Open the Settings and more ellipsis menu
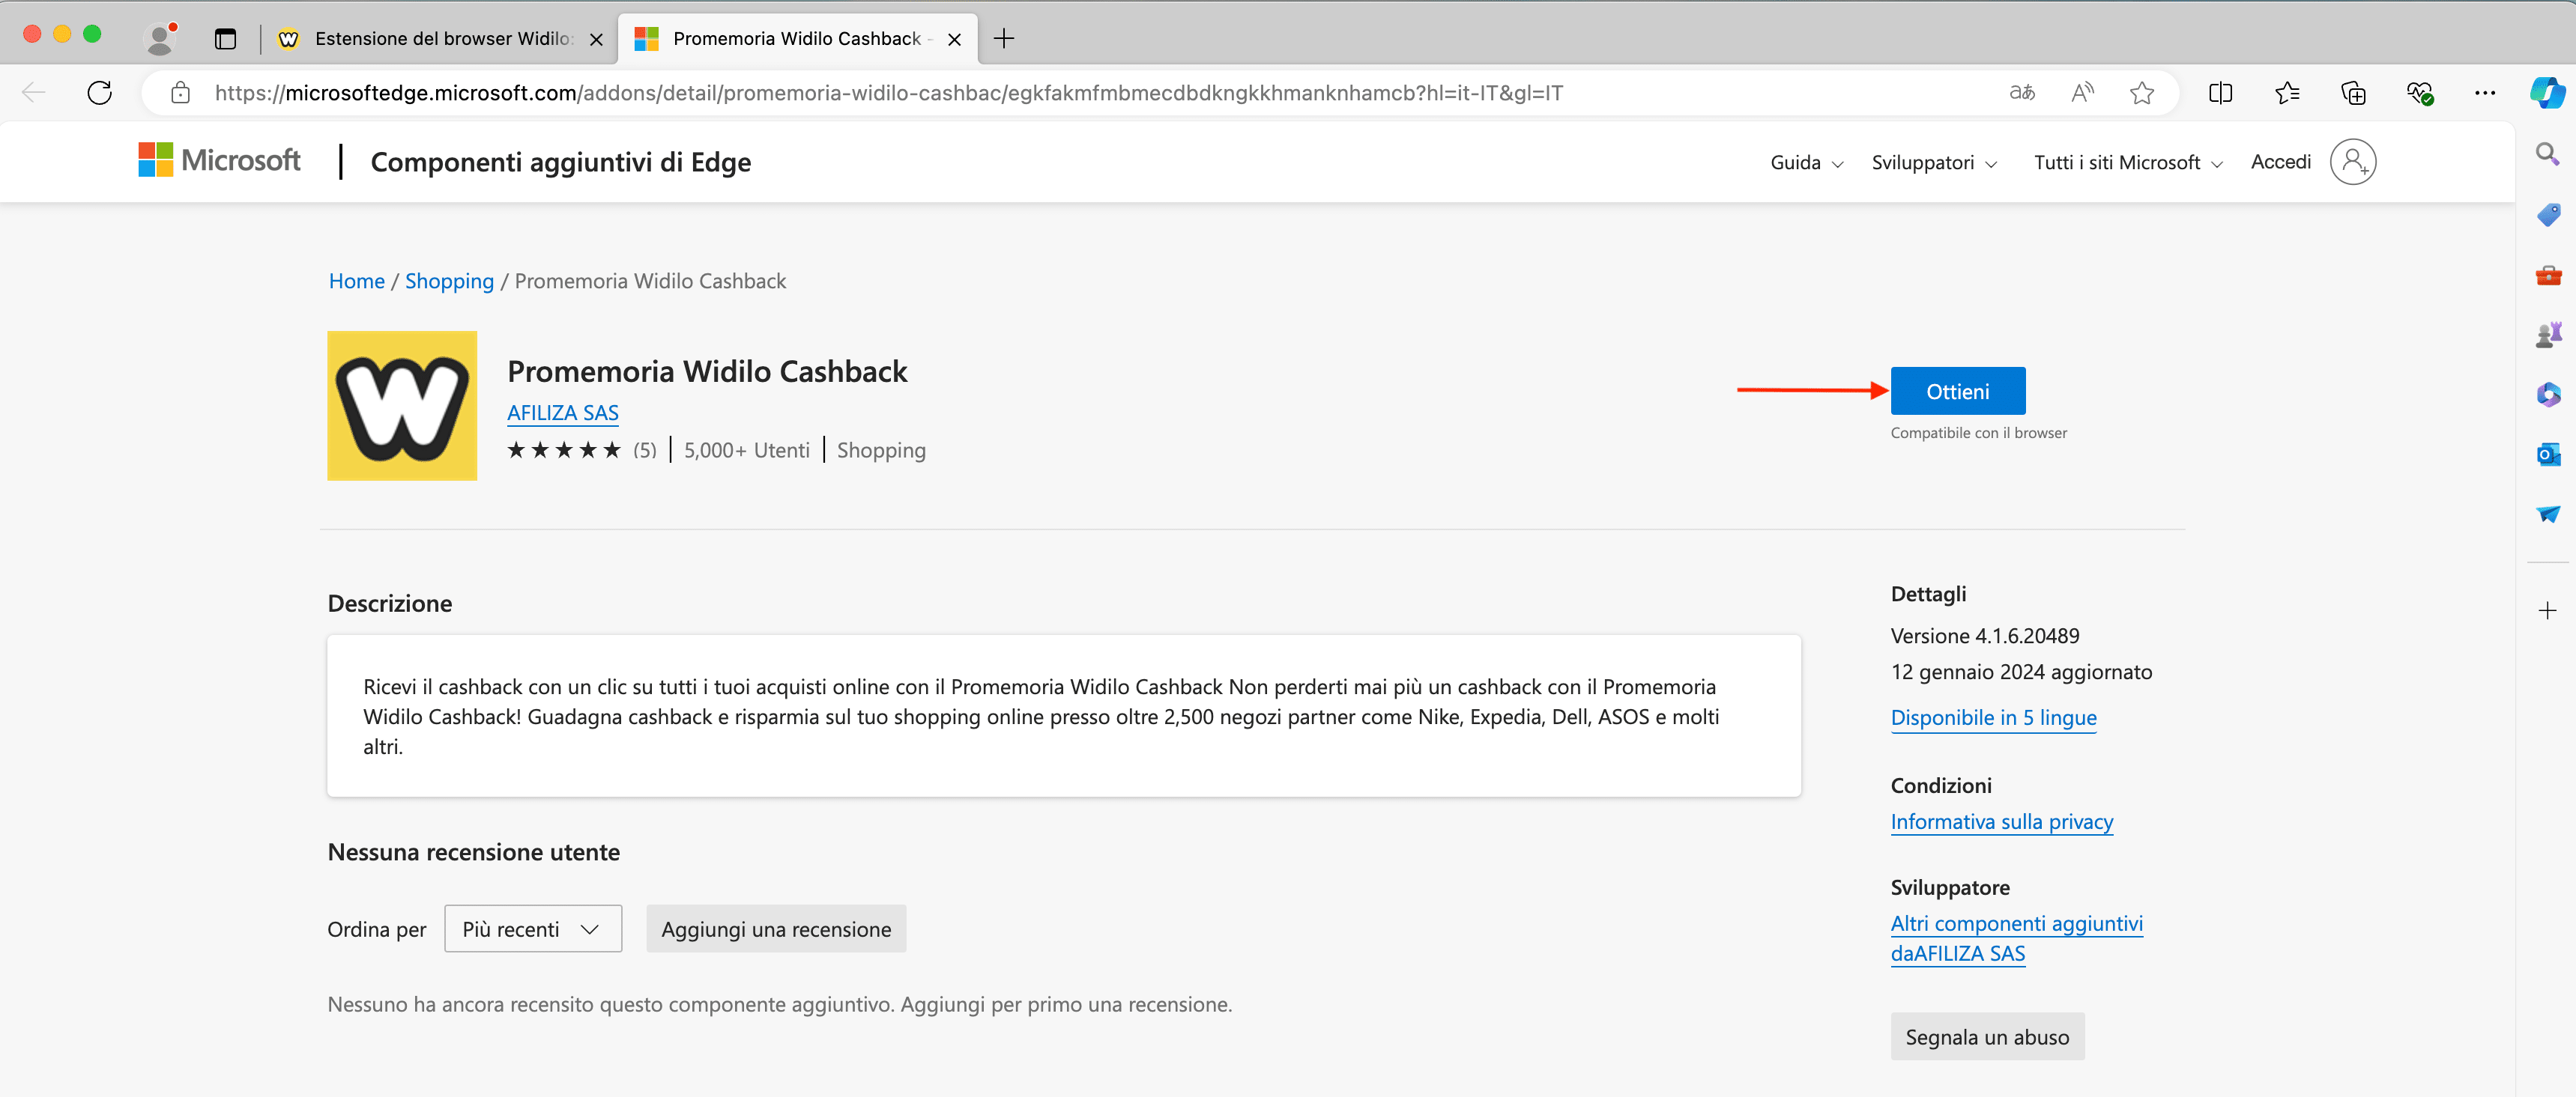The width and height of the screenshot is (2576, 1097). click(x=2484, y=93)
